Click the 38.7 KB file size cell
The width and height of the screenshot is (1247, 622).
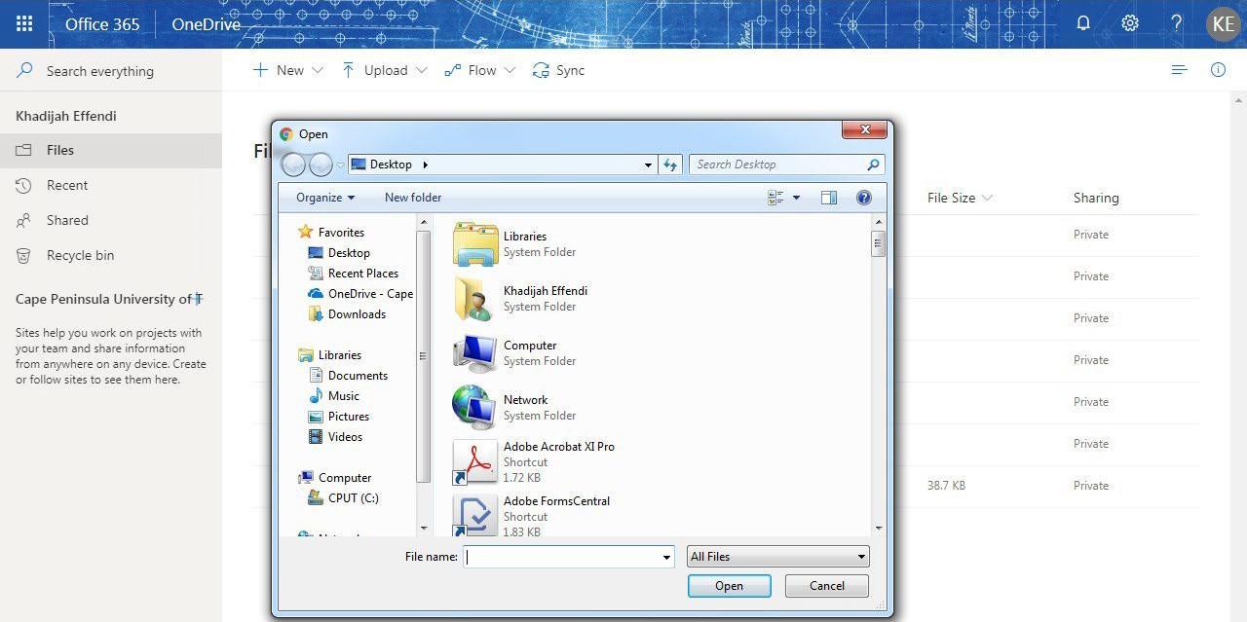click(946, 485)
